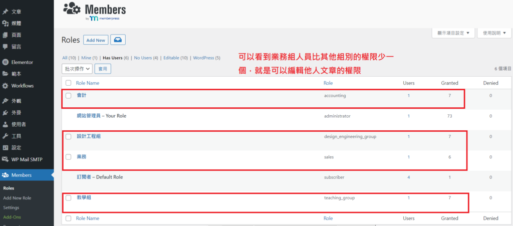Viewport: 513px width, 226px height.
Task: Open Add New Role in Members submenu
Action: click(17, 198)
